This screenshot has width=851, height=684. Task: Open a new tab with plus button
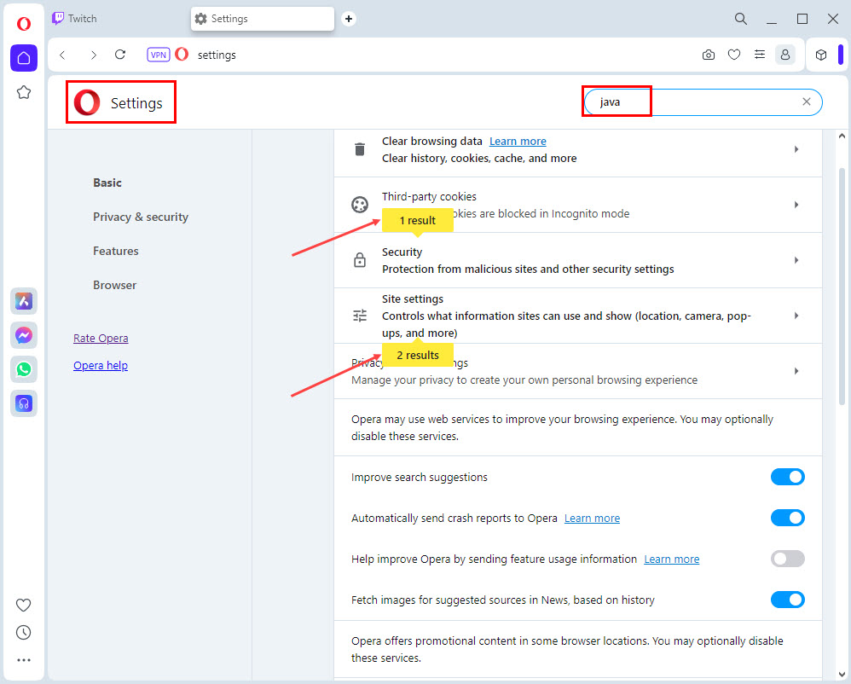pos(349,19)
